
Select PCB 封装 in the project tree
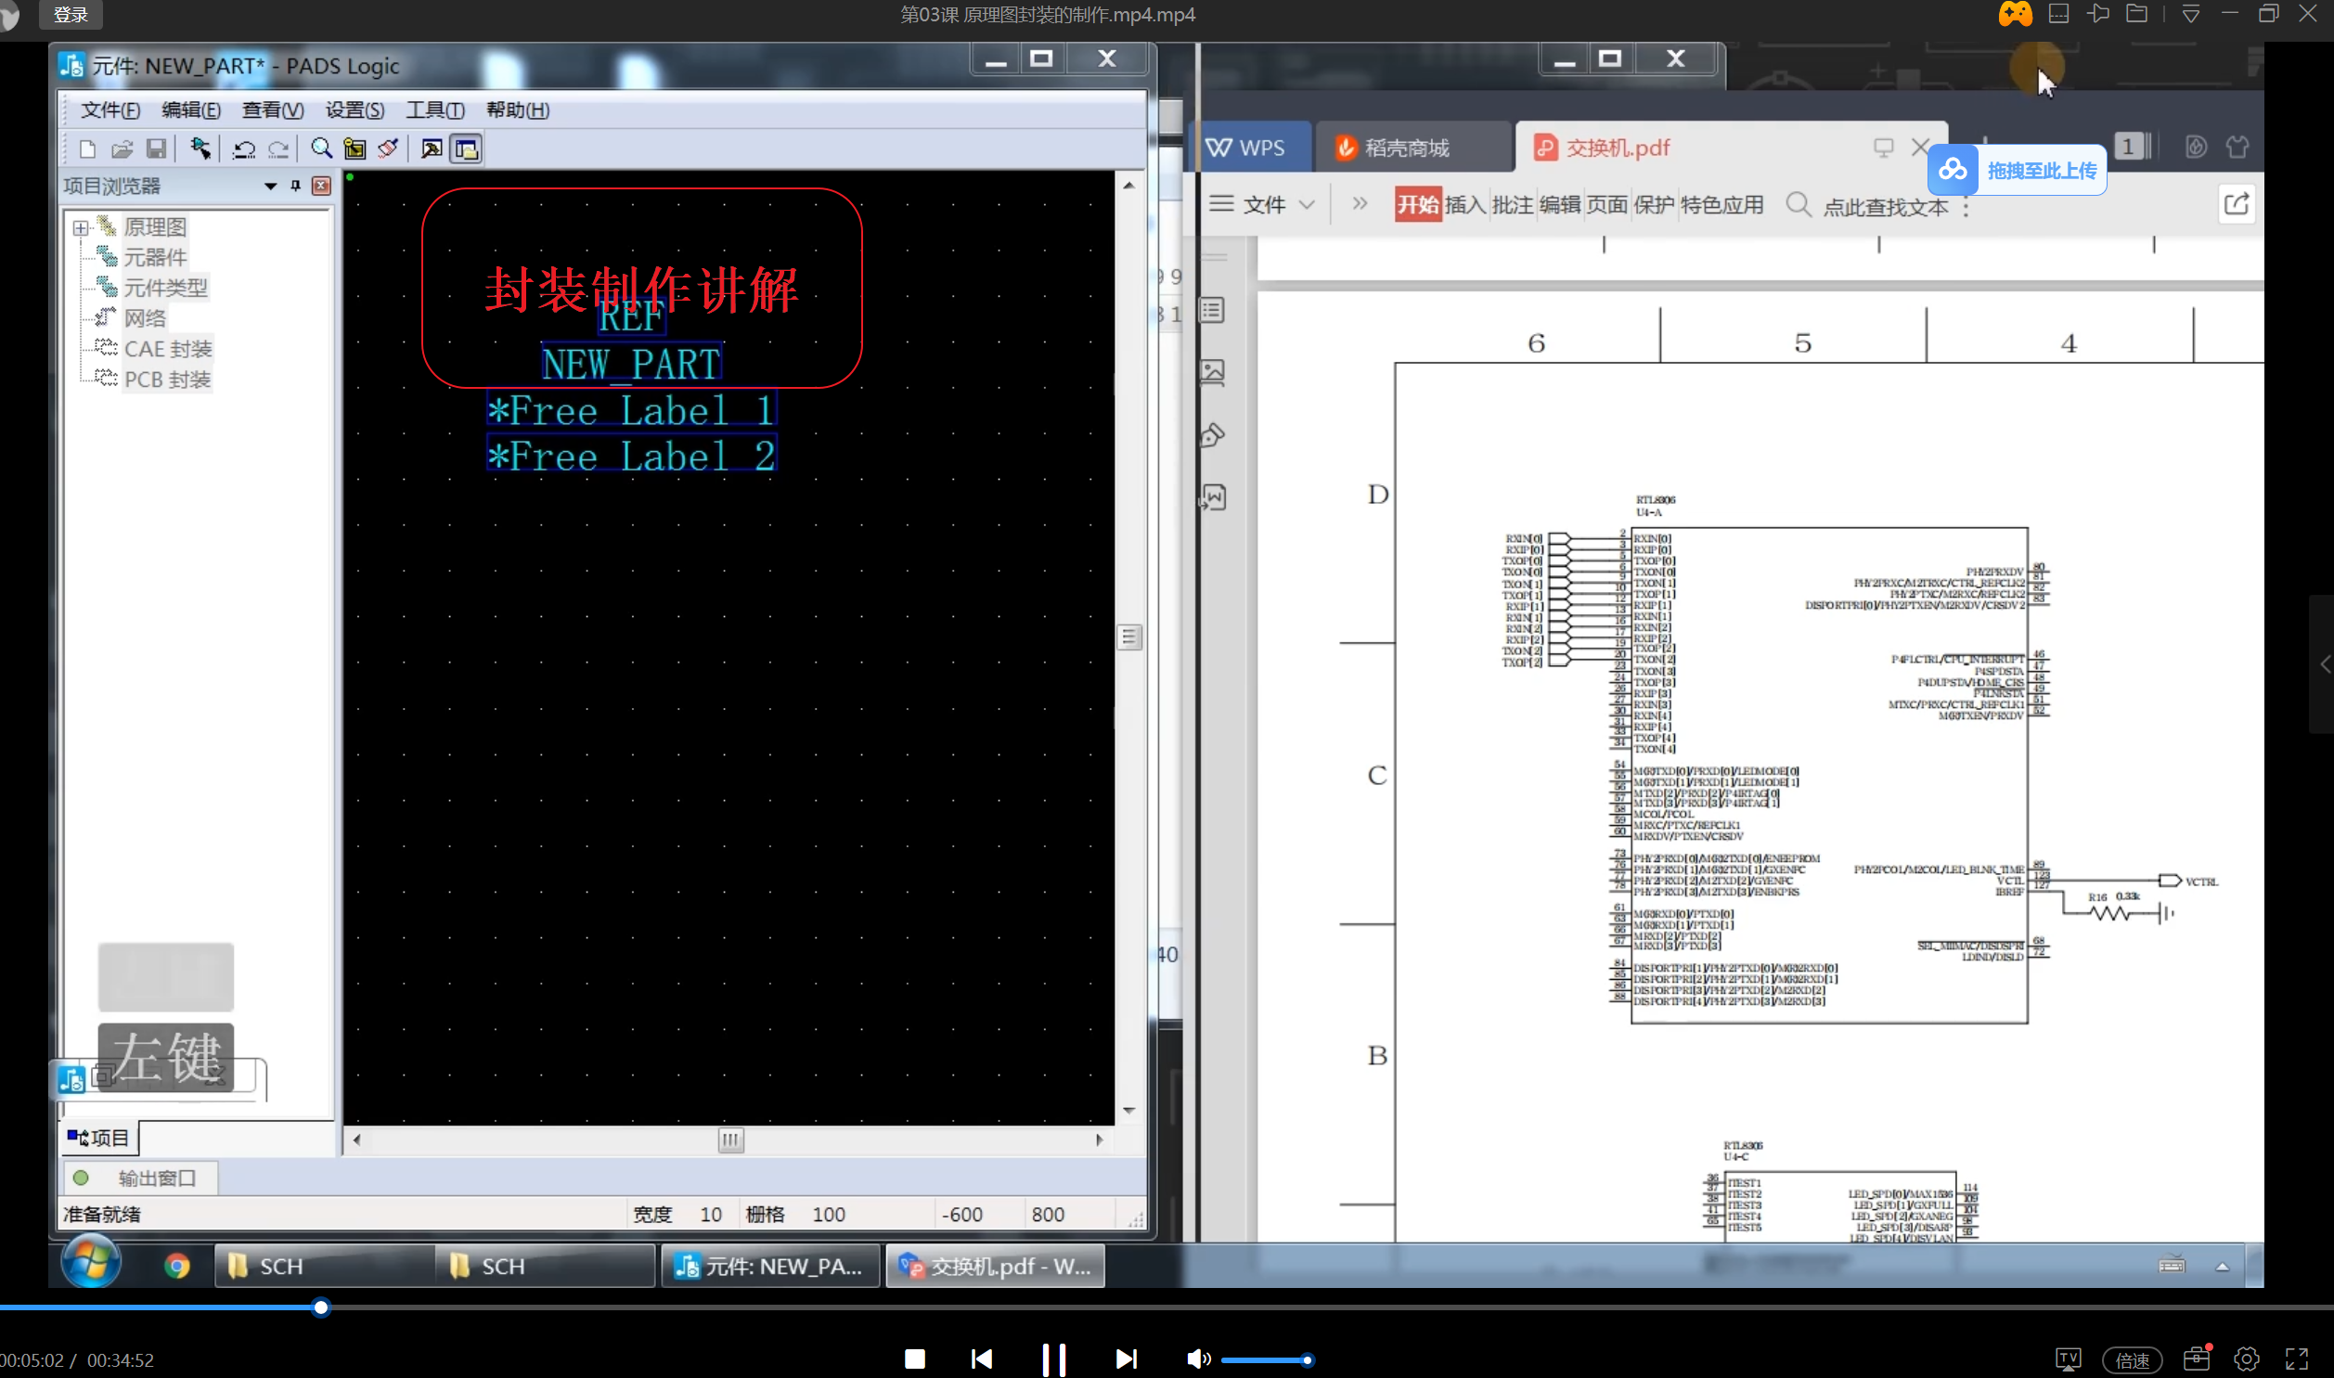tap(167, 380)
